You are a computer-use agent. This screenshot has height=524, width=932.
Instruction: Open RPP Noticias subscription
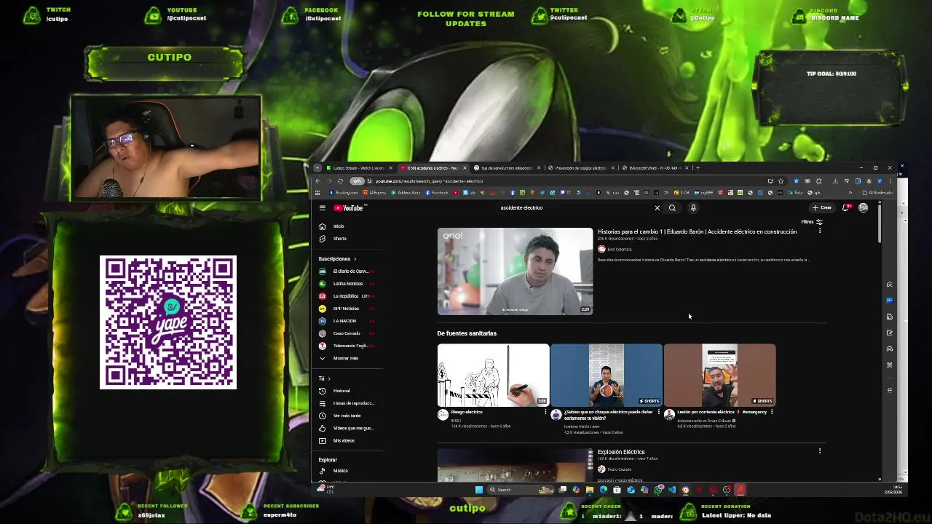(347, 309)
